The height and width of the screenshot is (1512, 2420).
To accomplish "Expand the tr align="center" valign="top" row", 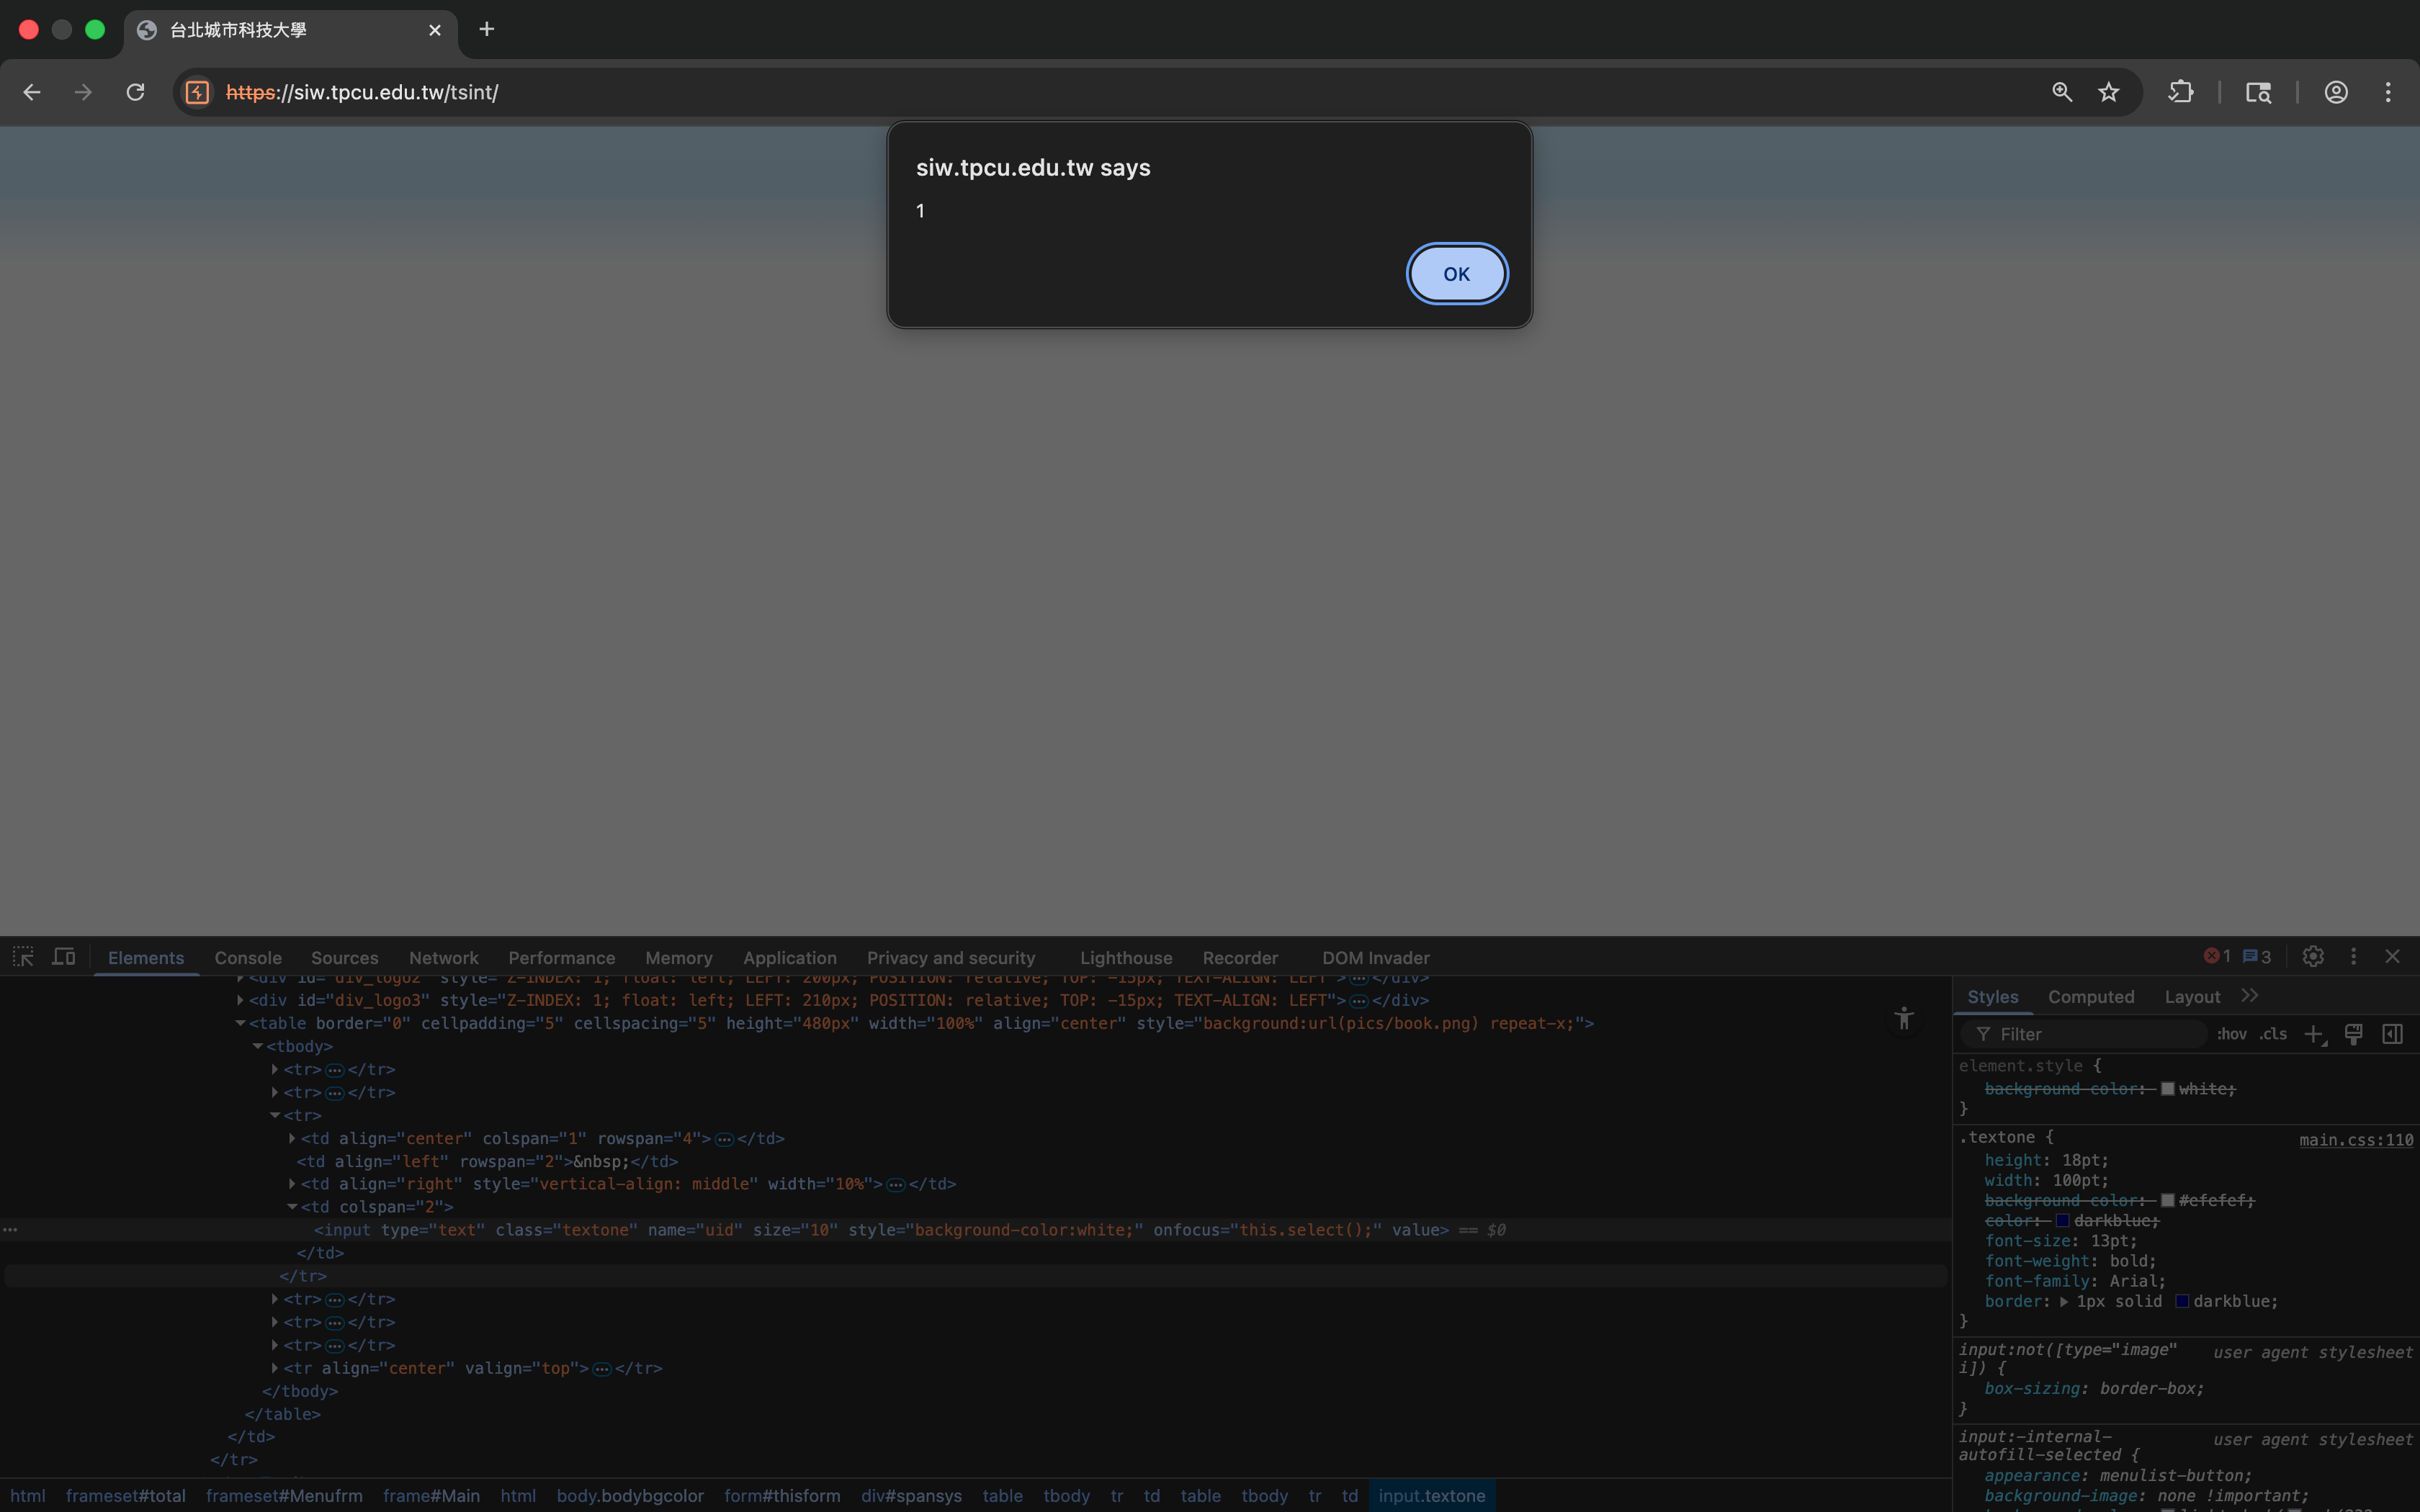I will pos(275,1368).
